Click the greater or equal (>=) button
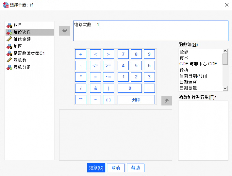The height and width of the screenshot is (176, 232). 108,65
